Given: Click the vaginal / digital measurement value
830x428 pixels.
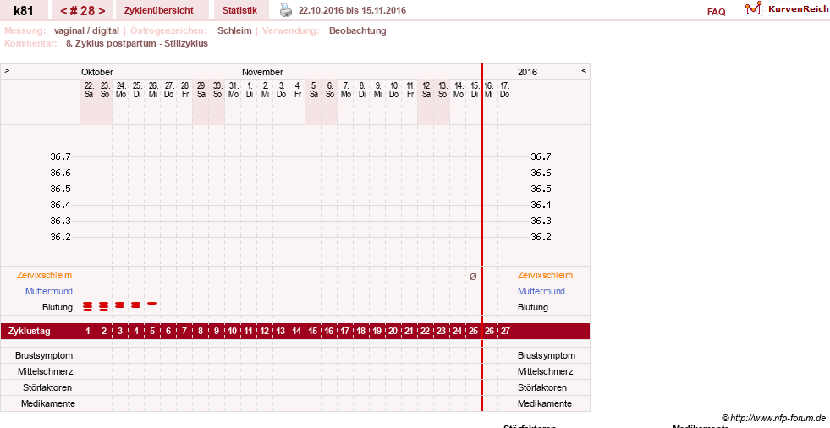Looking at the screenshot, I should tap(86, 30).
